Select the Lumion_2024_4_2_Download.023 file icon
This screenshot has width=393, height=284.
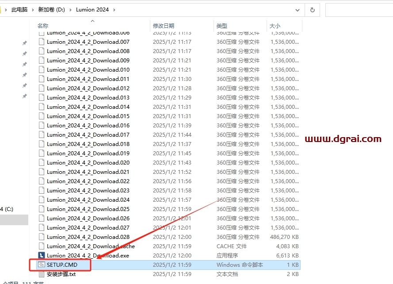(x=42, y=190)
